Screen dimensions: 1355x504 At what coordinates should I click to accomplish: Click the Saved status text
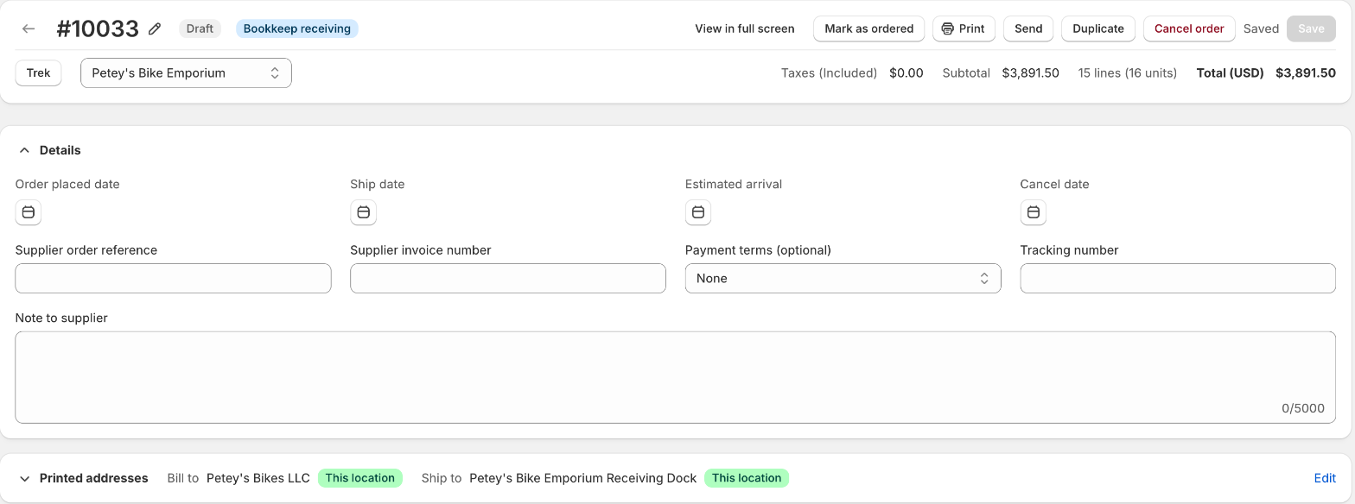tap(1261, 28)
